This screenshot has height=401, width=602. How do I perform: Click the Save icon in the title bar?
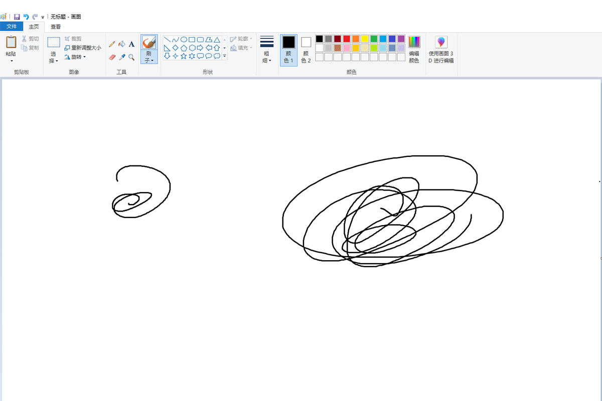(17, 17)
